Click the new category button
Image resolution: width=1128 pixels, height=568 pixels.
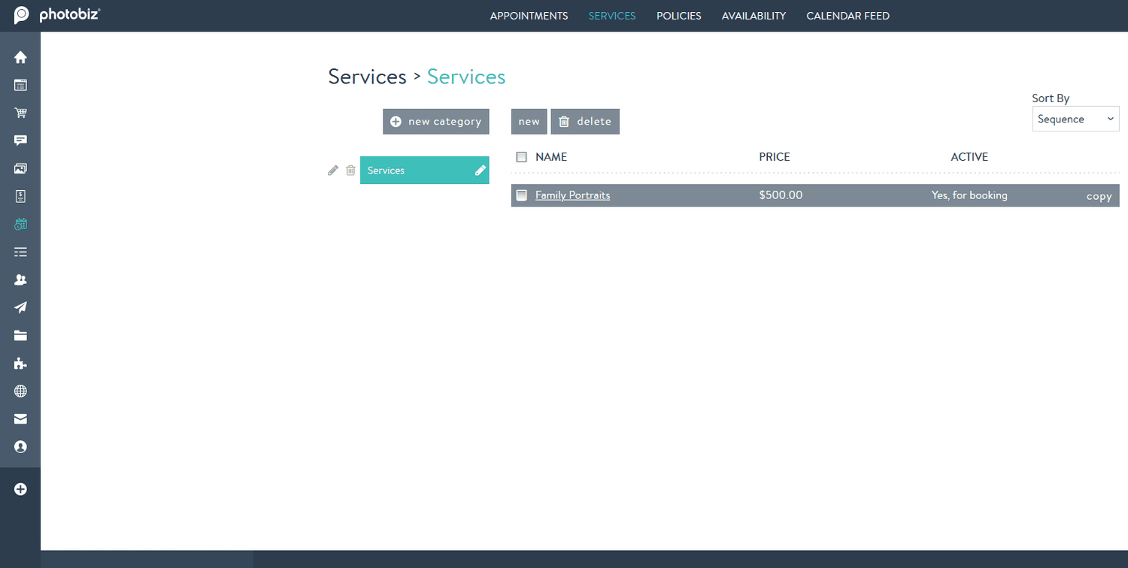[x=435, y=121]
